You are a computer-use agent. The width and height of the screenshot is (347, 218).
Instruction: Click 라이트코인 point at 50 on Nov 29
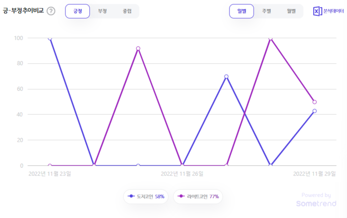[314, 102]
